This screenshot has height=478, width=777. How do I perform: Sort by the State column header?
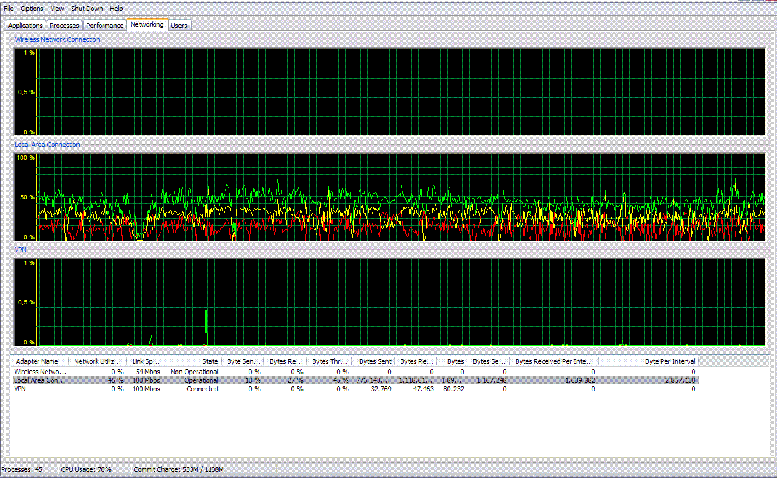tap(192, 361)
